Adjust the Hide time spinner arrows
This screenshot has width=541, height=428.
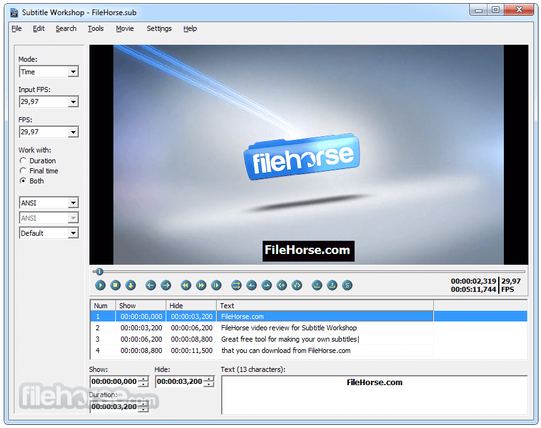(208, 382)
